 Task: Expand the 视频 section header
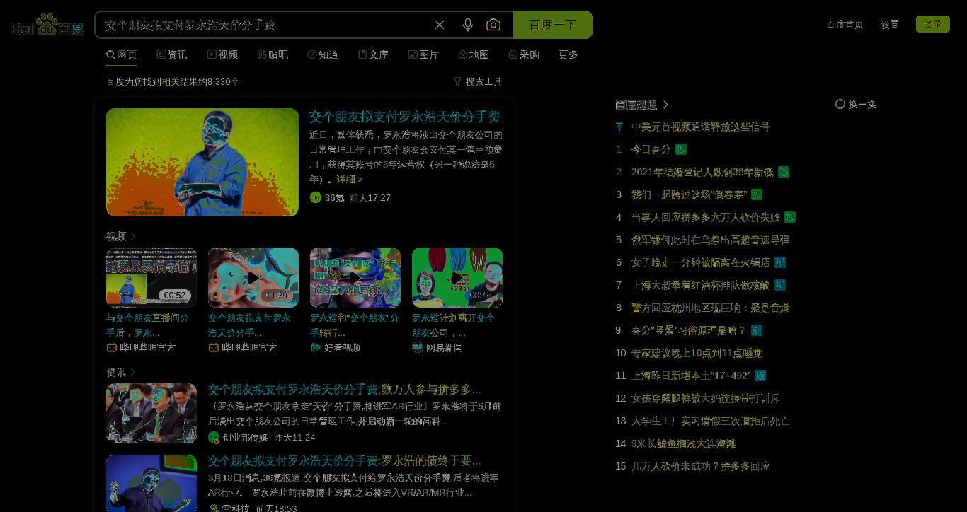click(x=120, y=236)
